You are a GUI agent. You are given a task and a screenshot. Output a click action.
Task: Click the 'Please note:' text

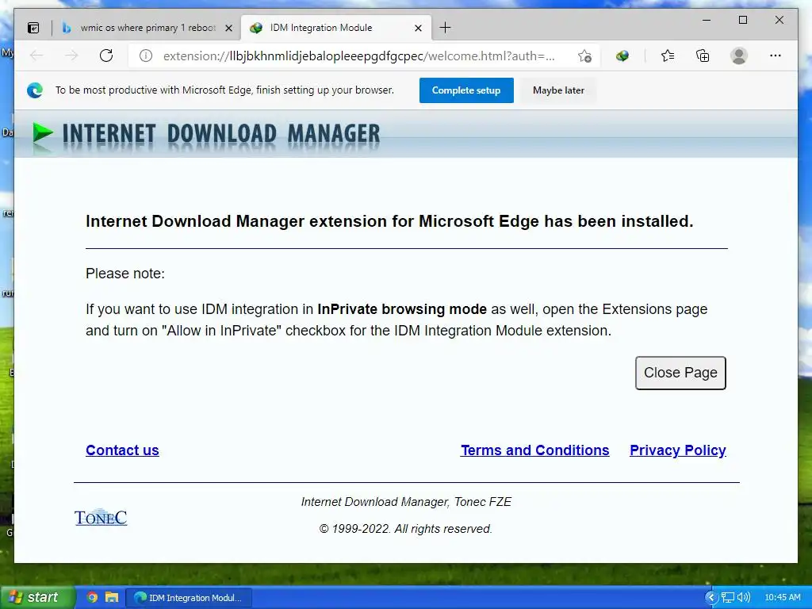coord(125,274)
